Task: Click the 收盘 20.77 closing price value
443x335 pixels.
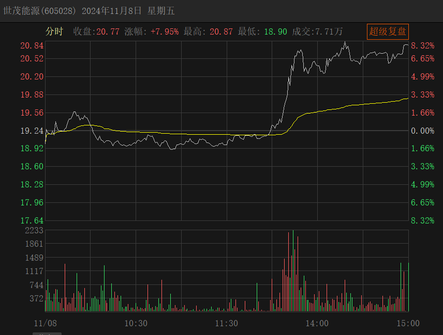Action: [x=96, y=32]
